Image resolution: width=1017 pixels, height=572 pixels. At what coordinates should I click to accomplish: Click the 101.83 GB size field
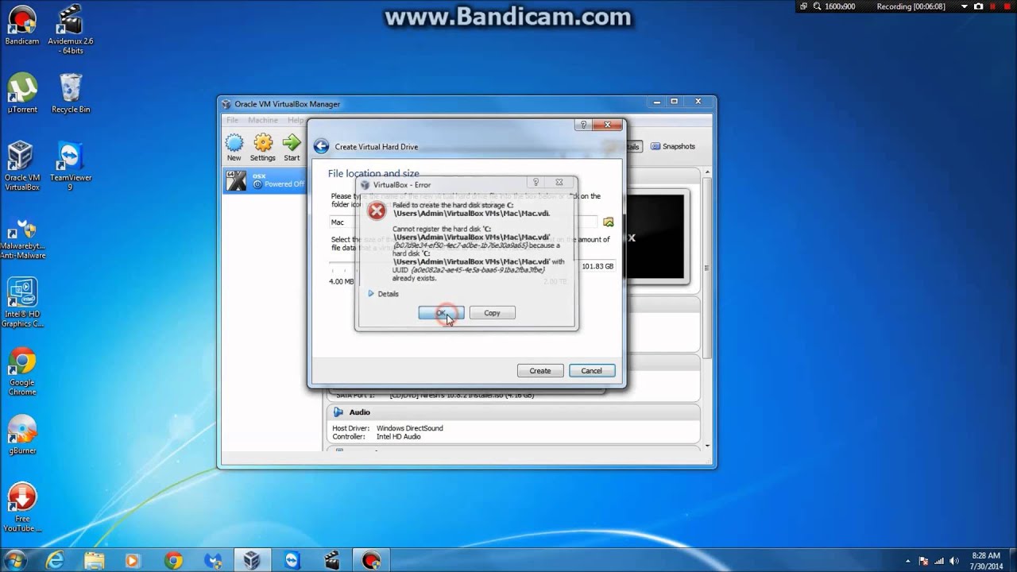coord(597,266)
